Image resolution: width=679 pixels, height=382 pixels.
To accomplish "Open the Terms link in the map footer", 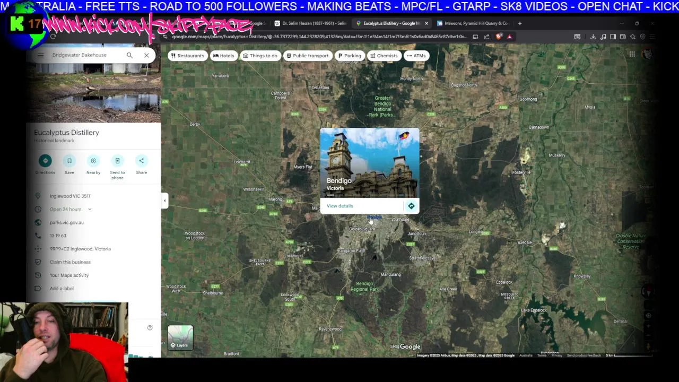I will pyautogui.click(x=542, y=355).
